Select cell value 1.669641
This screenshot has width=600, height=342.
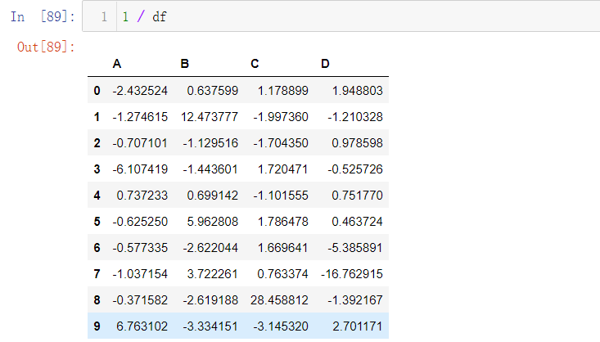(x=282, y=248)
